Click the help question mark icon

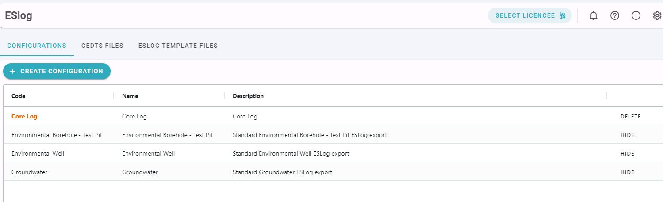tap(615, 15)
